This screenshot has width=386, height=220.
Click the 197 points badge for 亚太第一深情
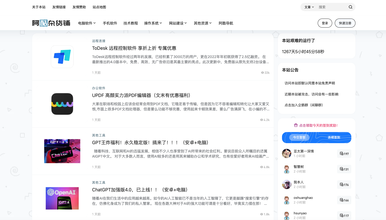coord(344,154)
